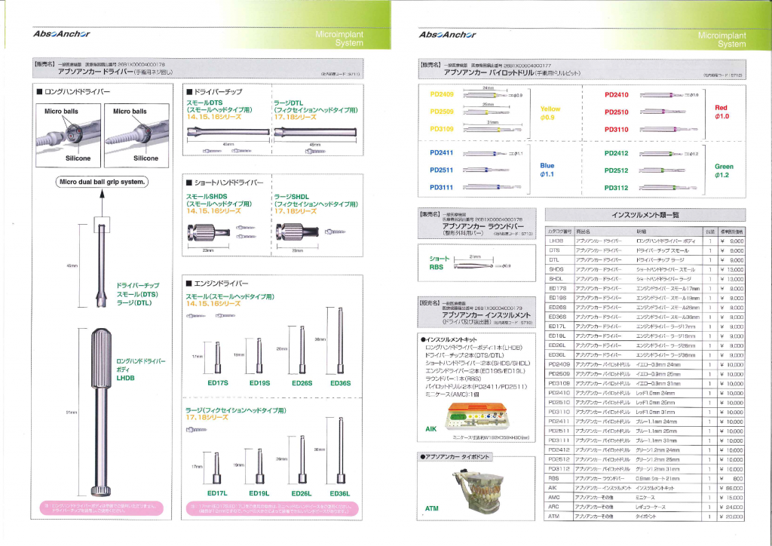The image size is (772, 546).
Task: Select the green ATM label beside the typodont photo
Action: [x=432, y=508]
